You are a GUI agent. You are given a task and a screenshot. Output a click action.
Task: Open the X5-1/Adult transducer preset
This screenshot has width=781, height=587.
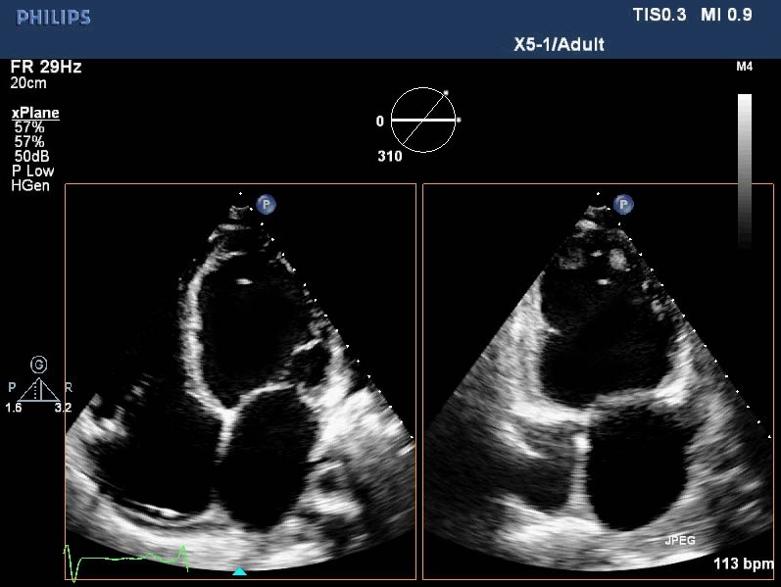pyautogui.click(x=559, y=44)
